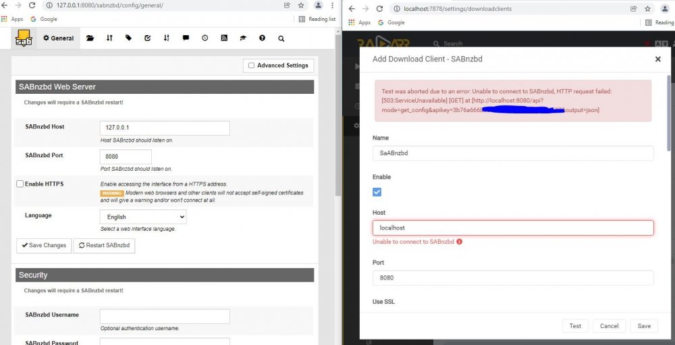The height and width of the screenshot is (345, 675).
Task: Click the SABnzbd Web Server section header
Action: (165, 86)
